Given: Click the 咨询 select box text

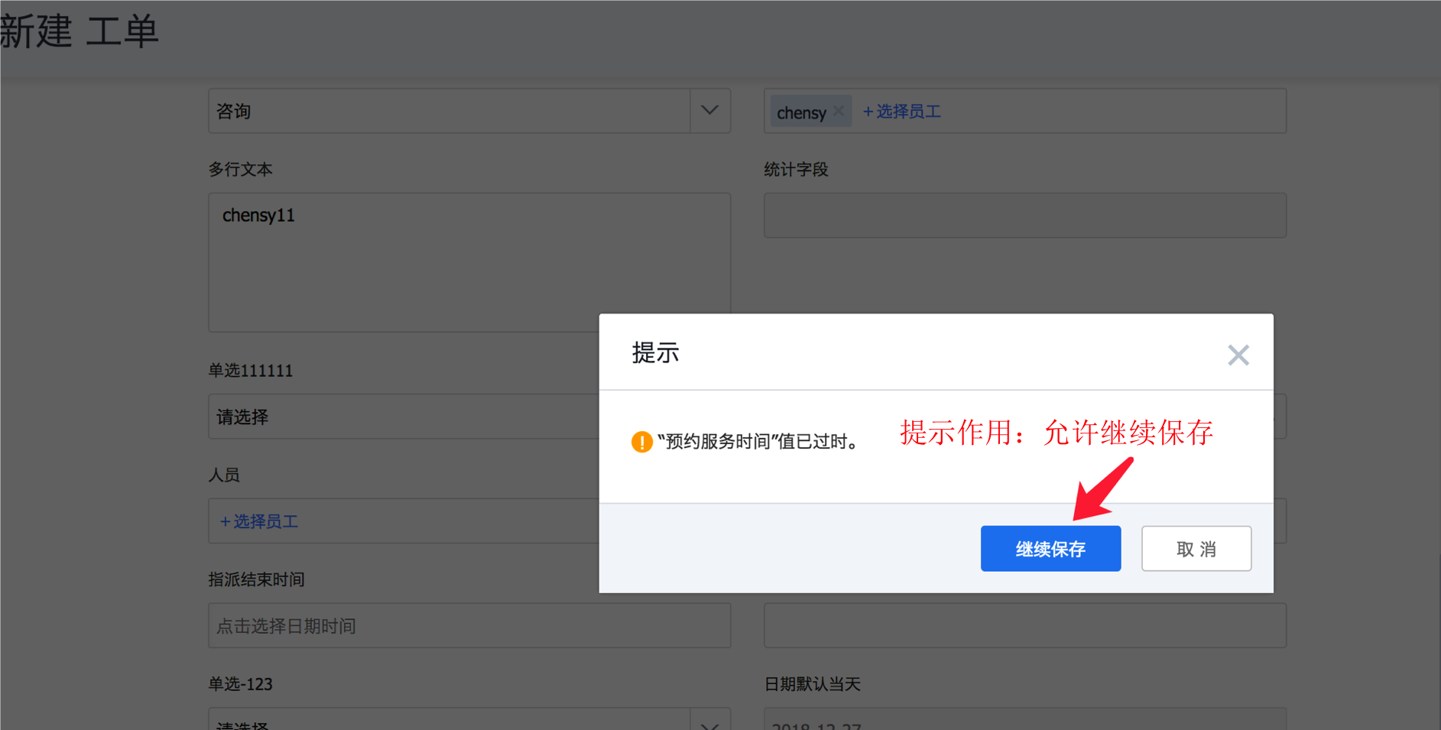Looking at the screenshot, I should 233,111.
